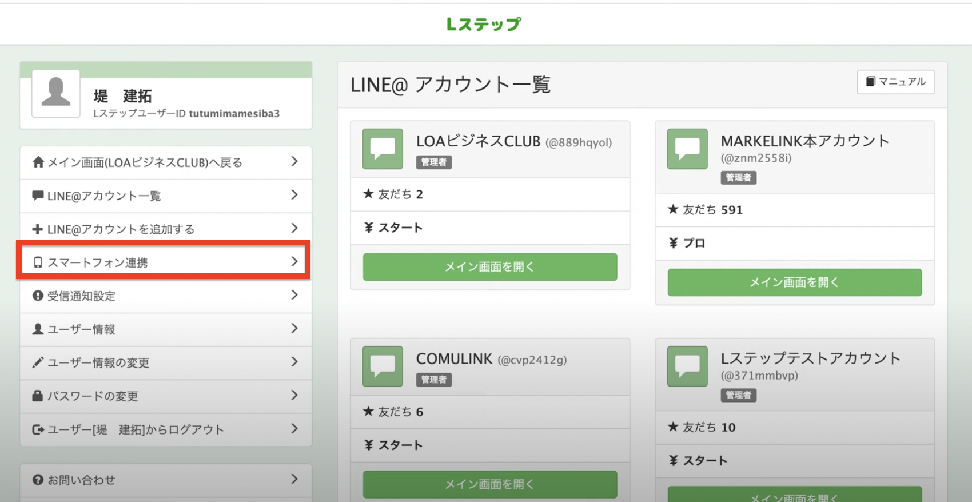Click the account ID (@371mmbvp)
Image resolution: width=972 pixels, height=502 pixels.
pyautogui.click(x=759, y=376)
